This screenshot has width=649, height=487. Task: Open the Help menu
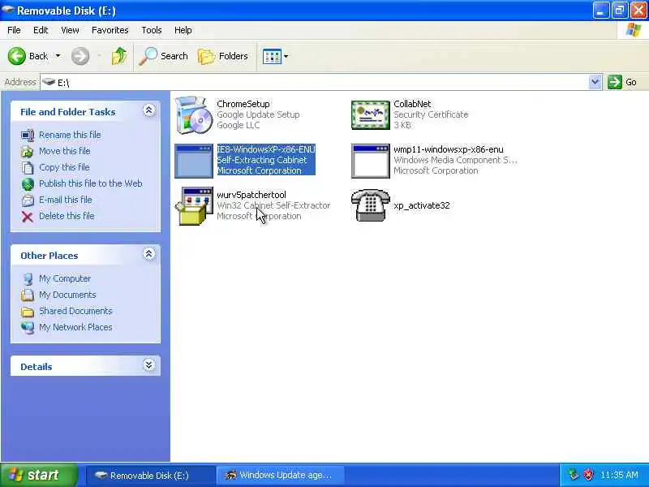[x=183, y=30]
